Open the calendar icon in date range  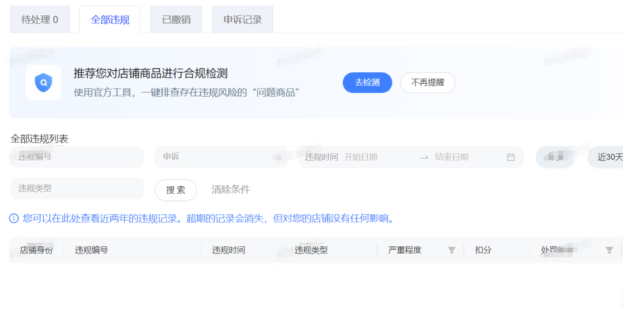tap(511, 157)
